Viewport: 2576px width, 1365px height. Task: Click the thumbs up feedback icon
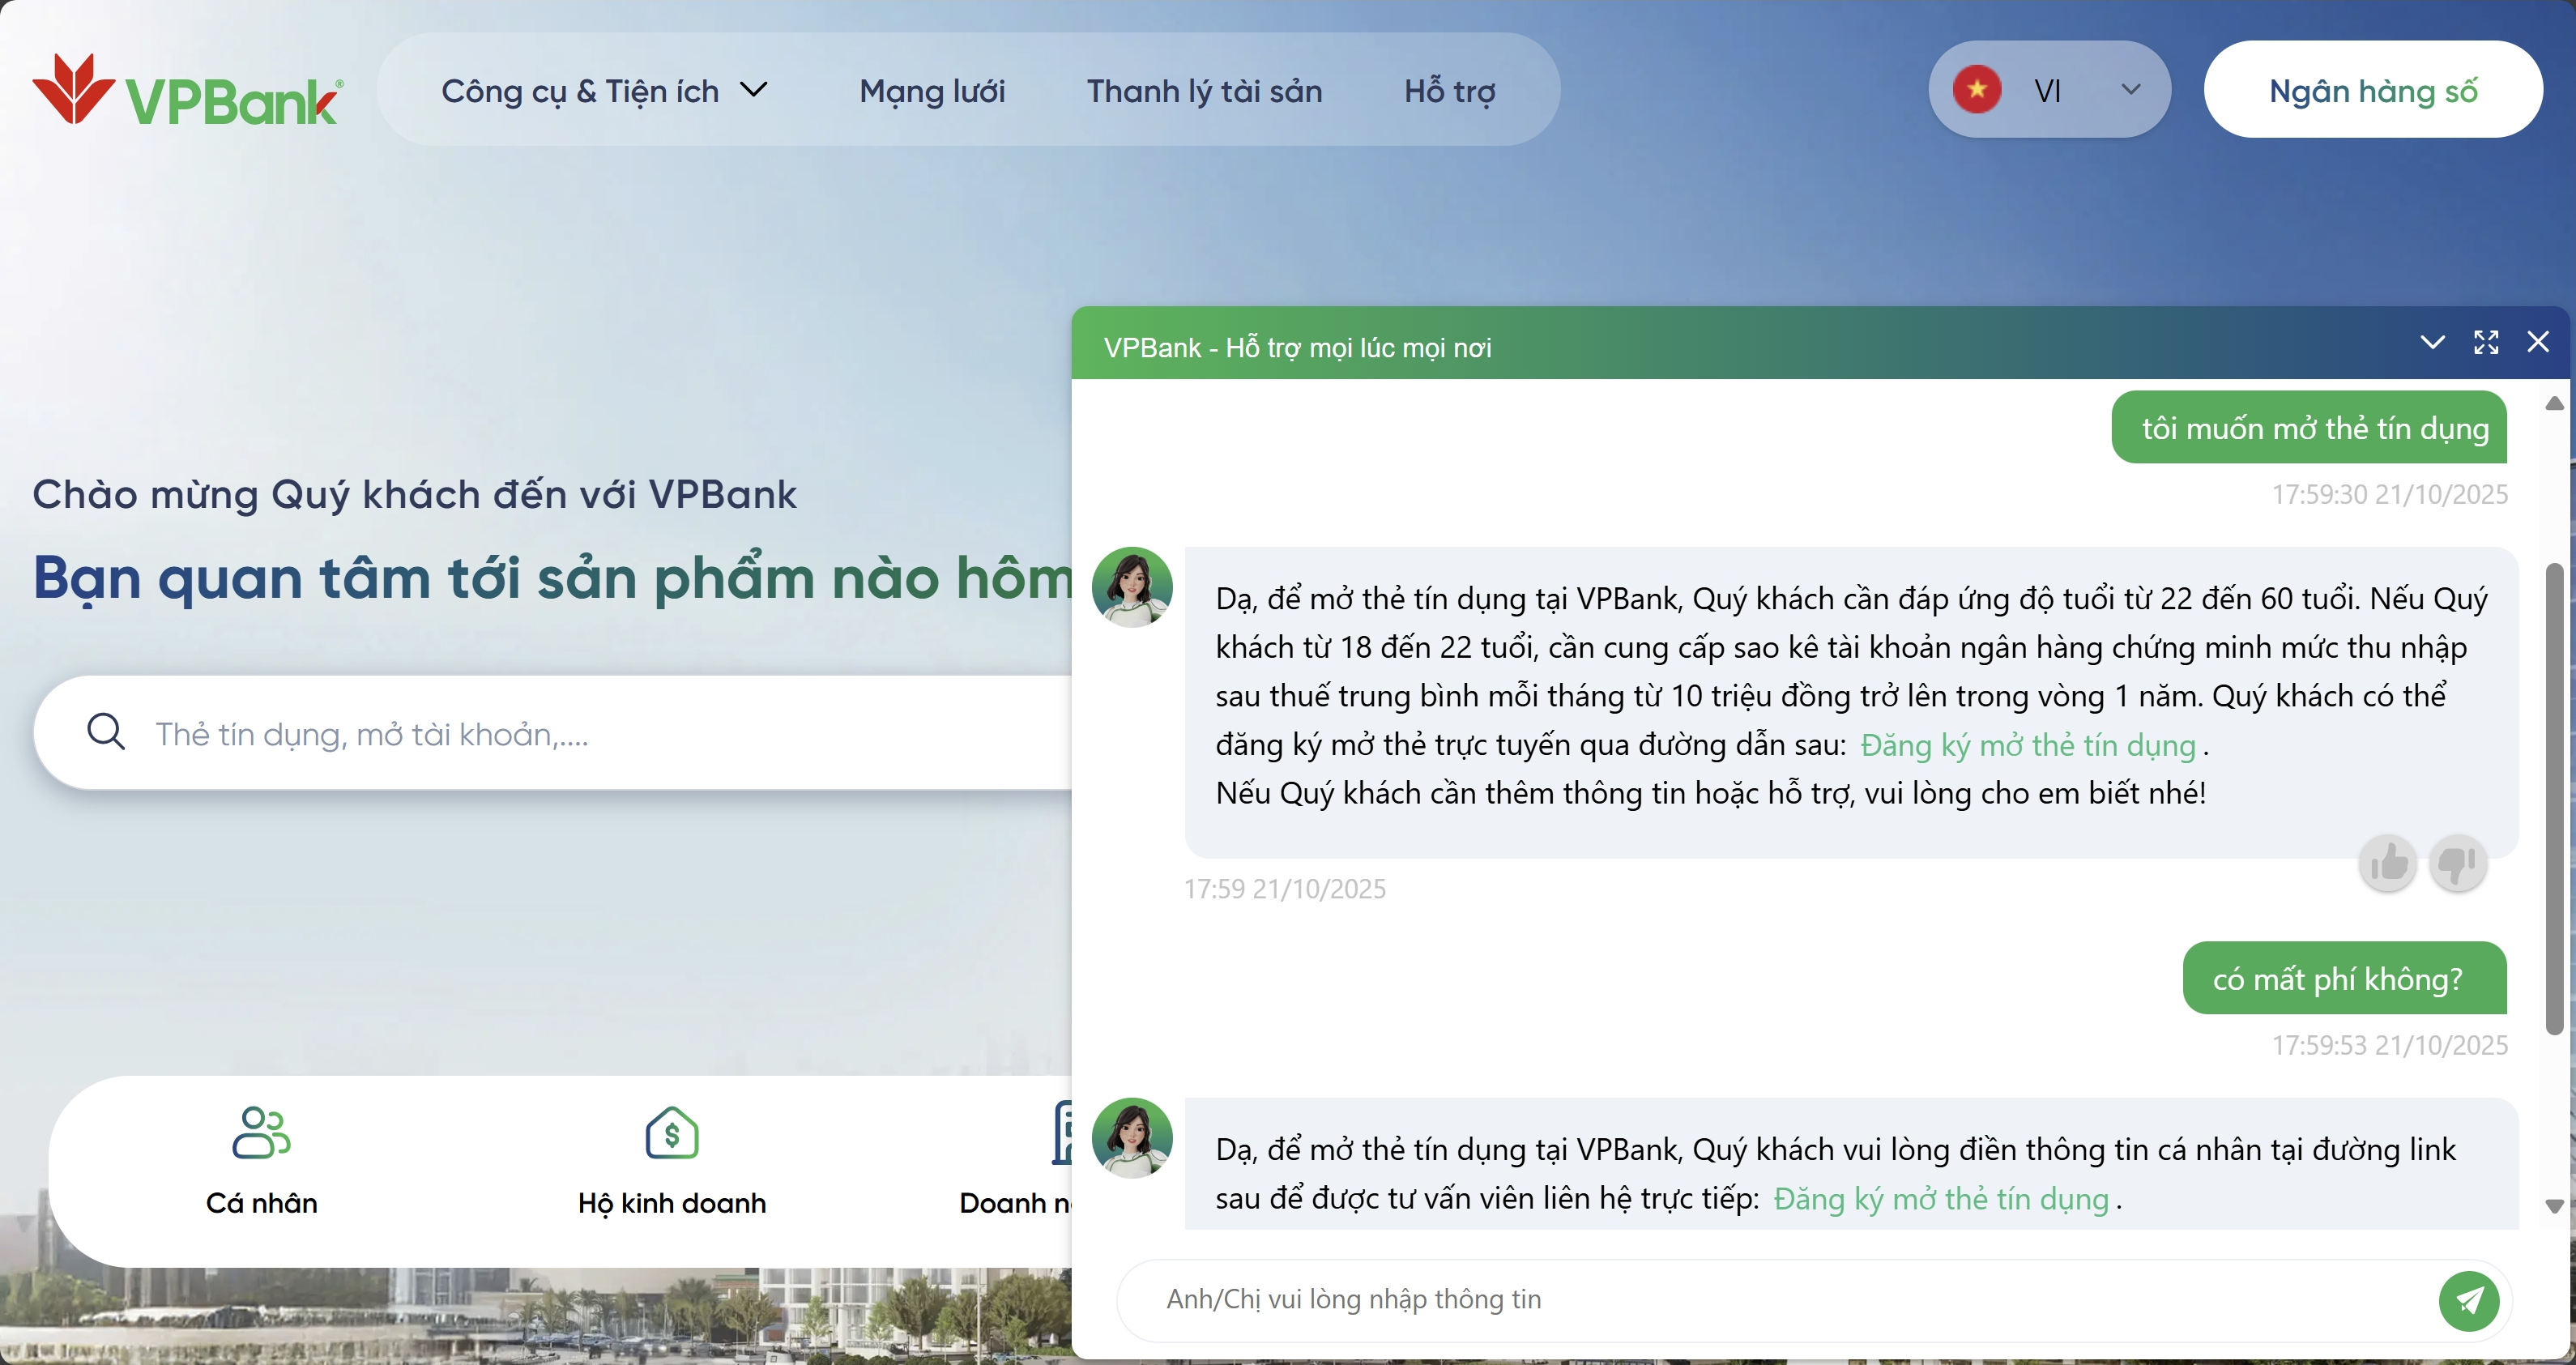tap(2388, 863)
